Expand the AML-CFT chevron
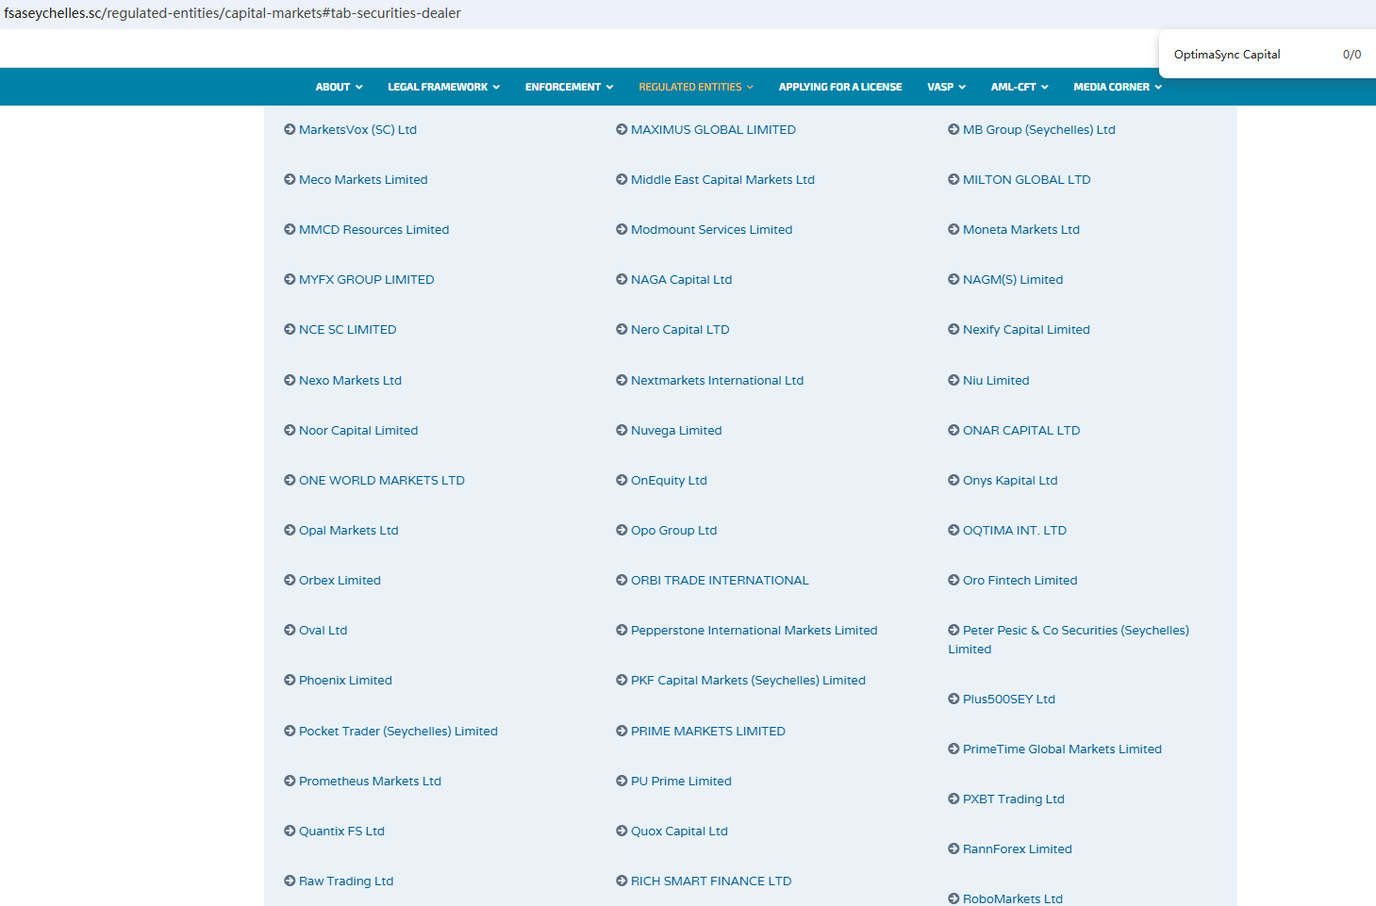The image size is (1376, 906). [1045, 87]
